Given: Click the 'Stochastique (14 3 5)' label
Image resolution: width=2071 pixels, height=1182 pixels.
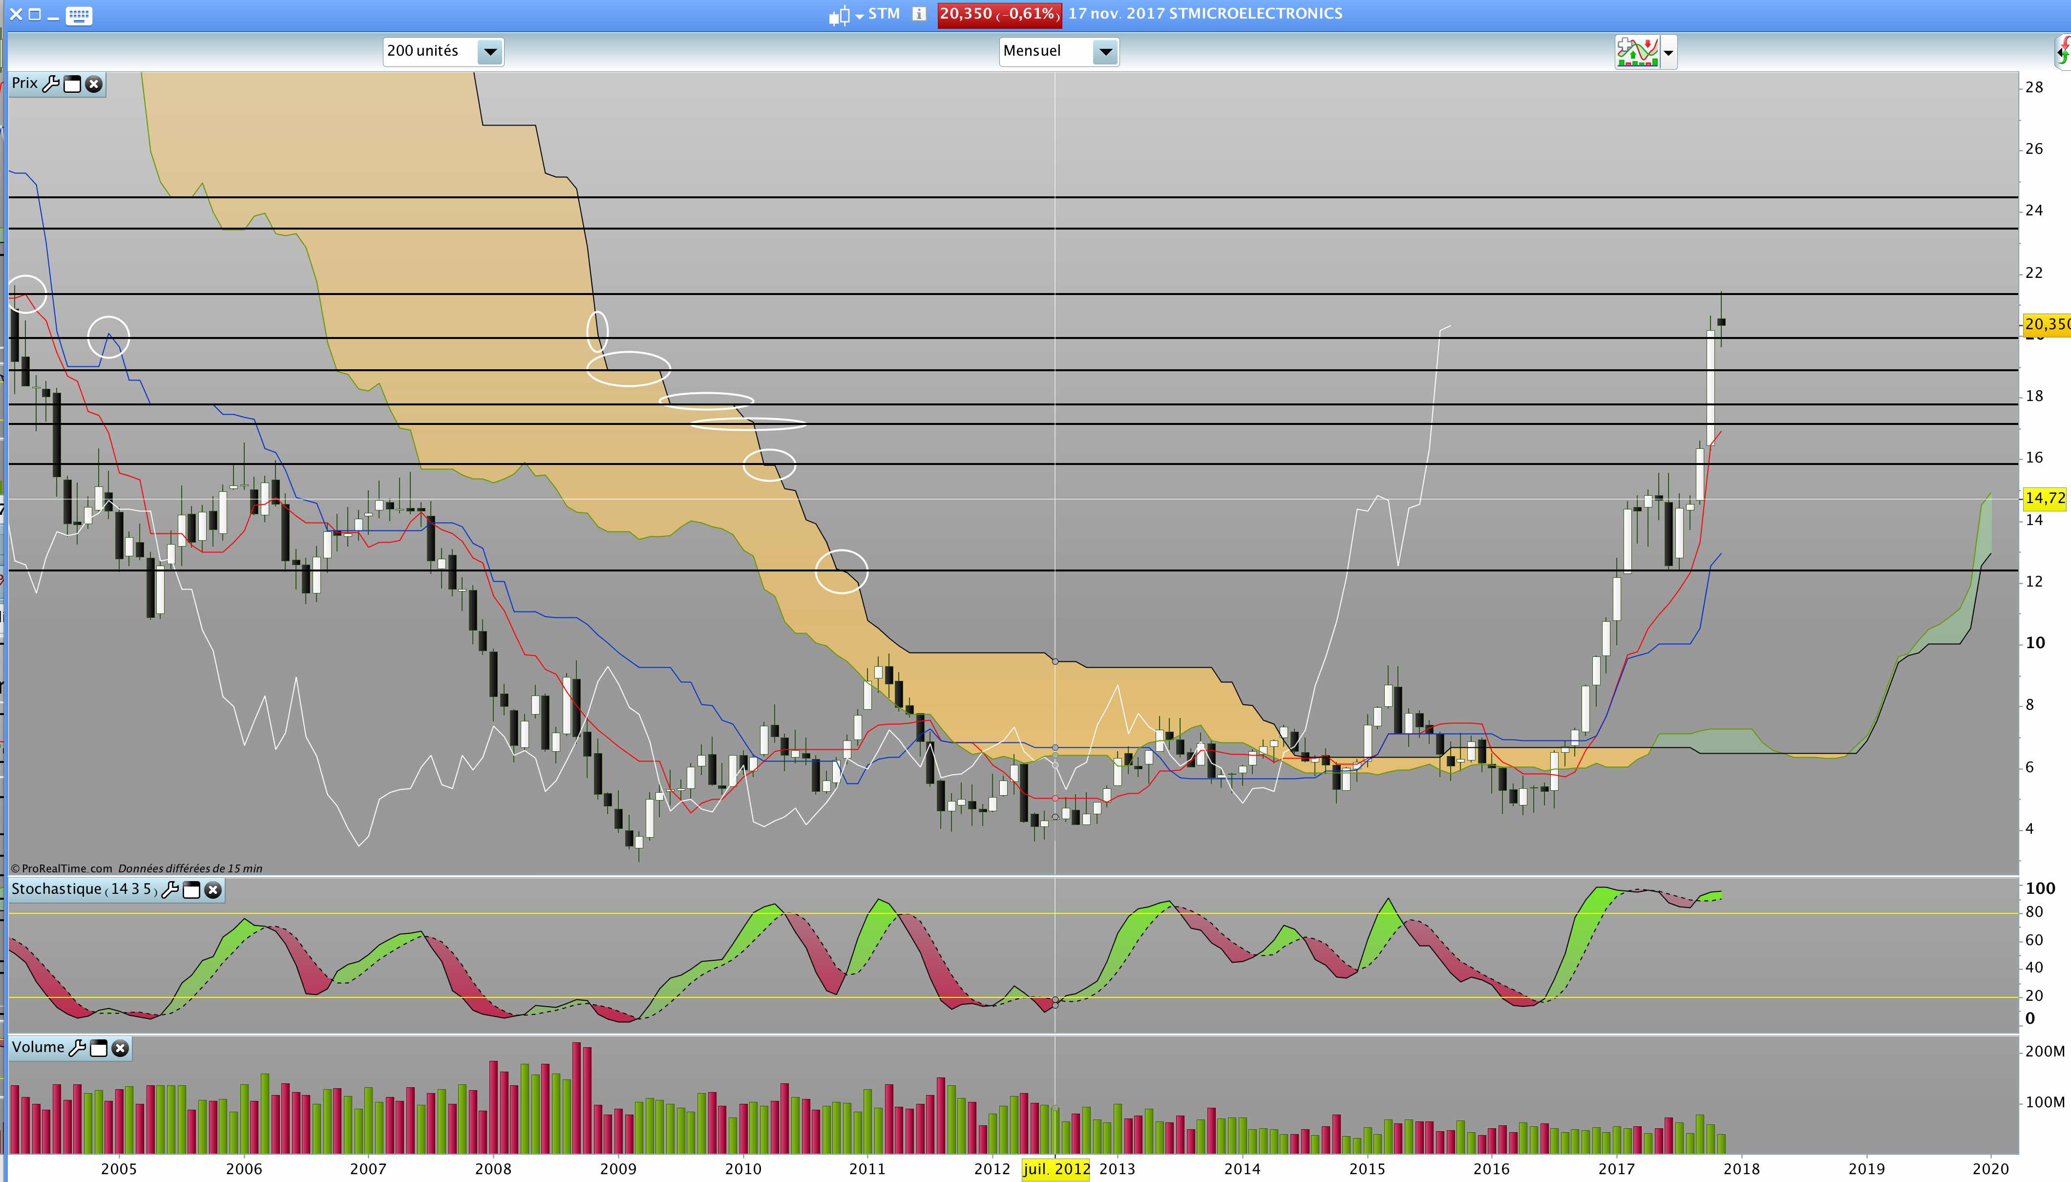Looking at the screenshot, I should 84,889.
